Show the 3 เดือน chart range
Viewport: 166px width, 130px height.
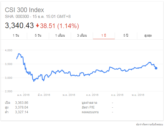pyautogui.click(x=82, y=36)
